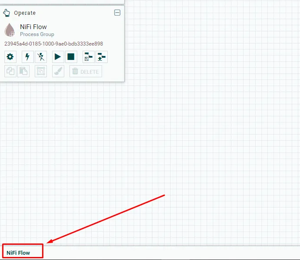Click the Change Color paintbrush icon

(x=58, y=71)
